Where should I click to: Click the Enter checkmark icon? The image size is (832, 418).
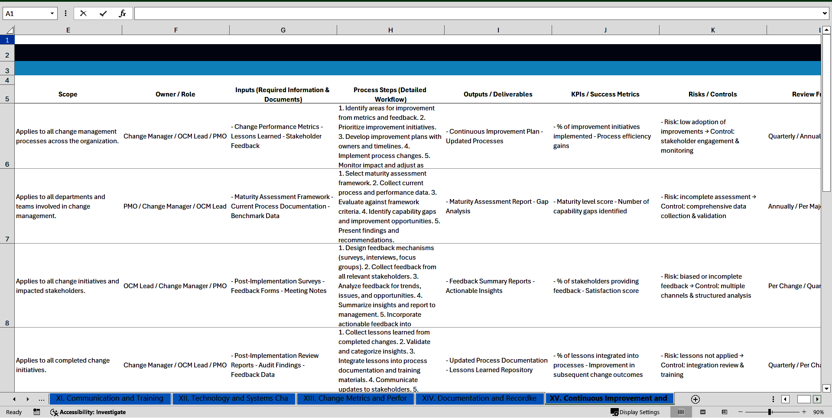pyautogui.click(x=103, y=13)
